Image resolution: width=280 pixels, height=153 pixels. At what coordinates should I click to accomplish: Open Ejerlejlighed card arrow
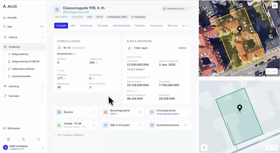tap(115, 41)
